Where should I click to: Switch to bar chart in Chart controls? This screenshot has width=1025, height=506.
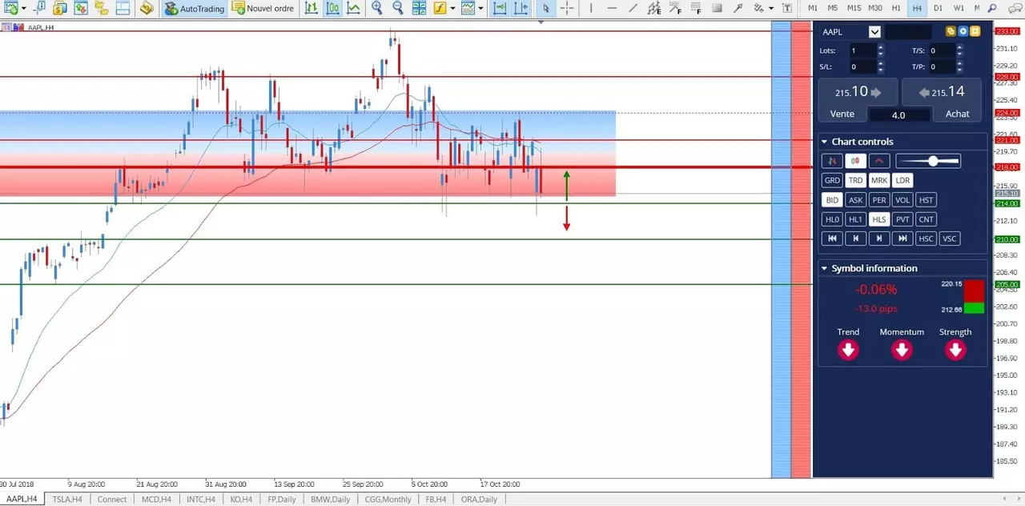pyautogui.click(x=832, y=161)
